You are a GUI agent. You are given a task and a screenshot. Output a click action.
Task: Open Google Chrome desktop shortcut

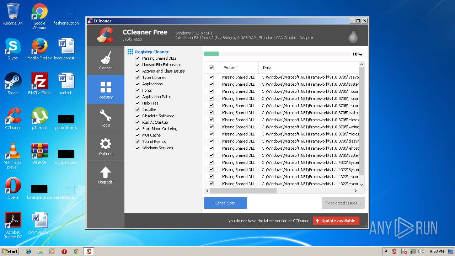coord(39,16)
